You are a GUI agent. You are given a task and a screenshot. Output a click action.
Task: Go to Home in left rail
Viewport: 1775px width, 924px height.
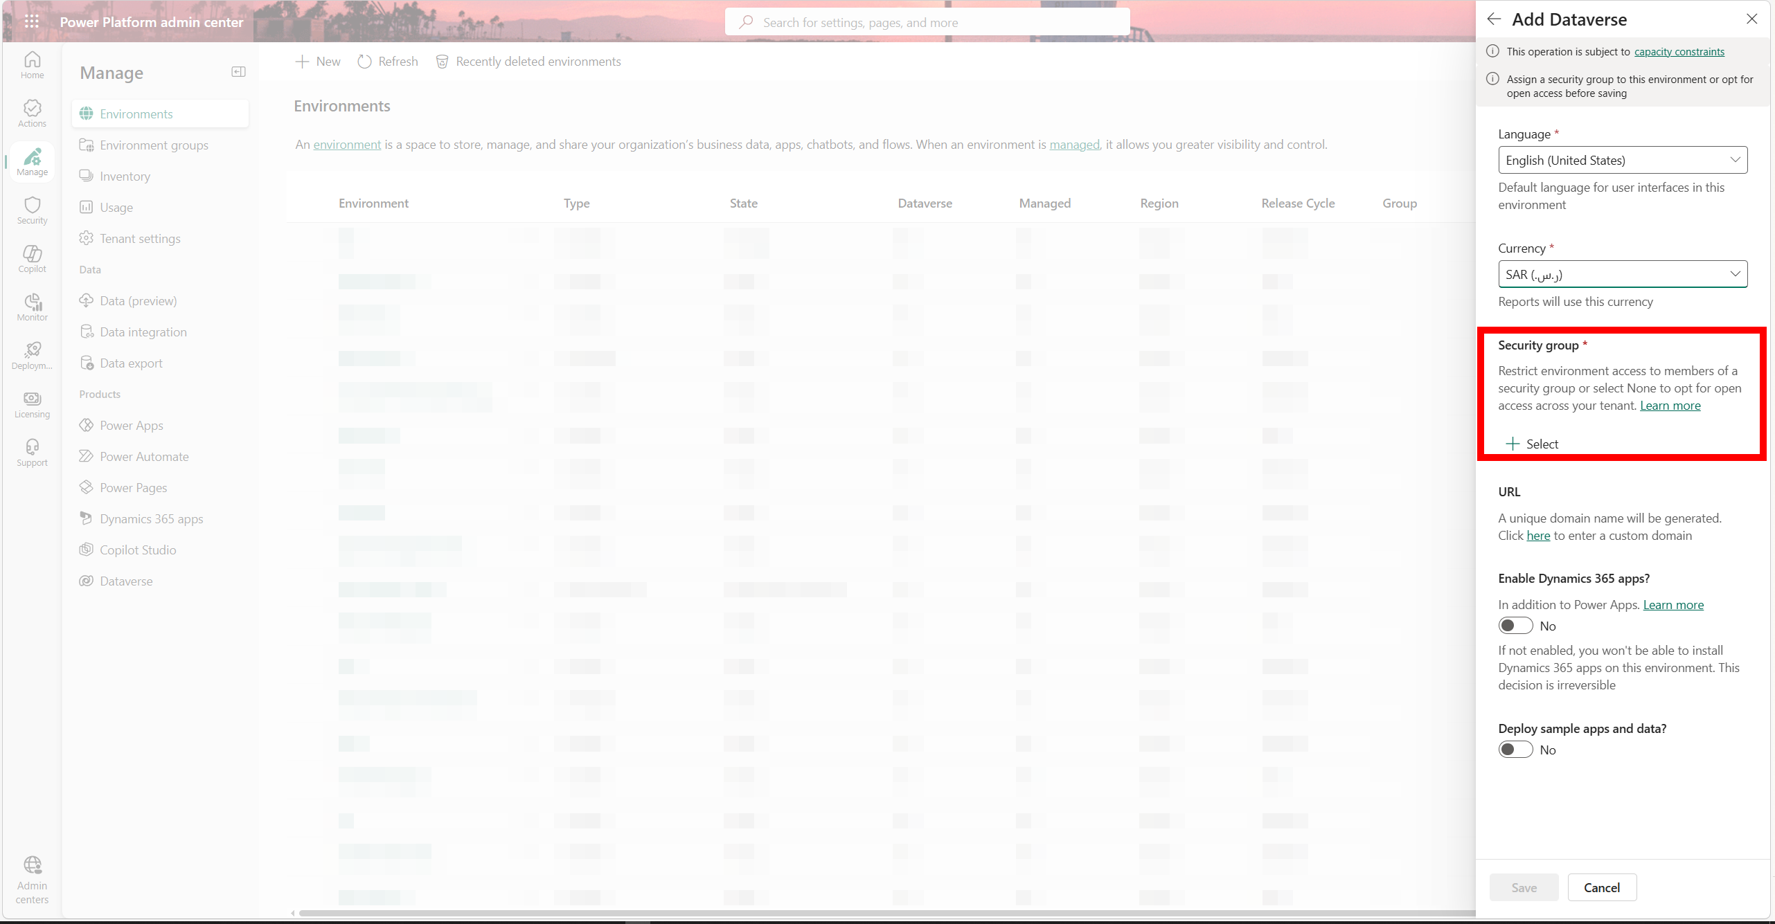[x=32, y=65]
